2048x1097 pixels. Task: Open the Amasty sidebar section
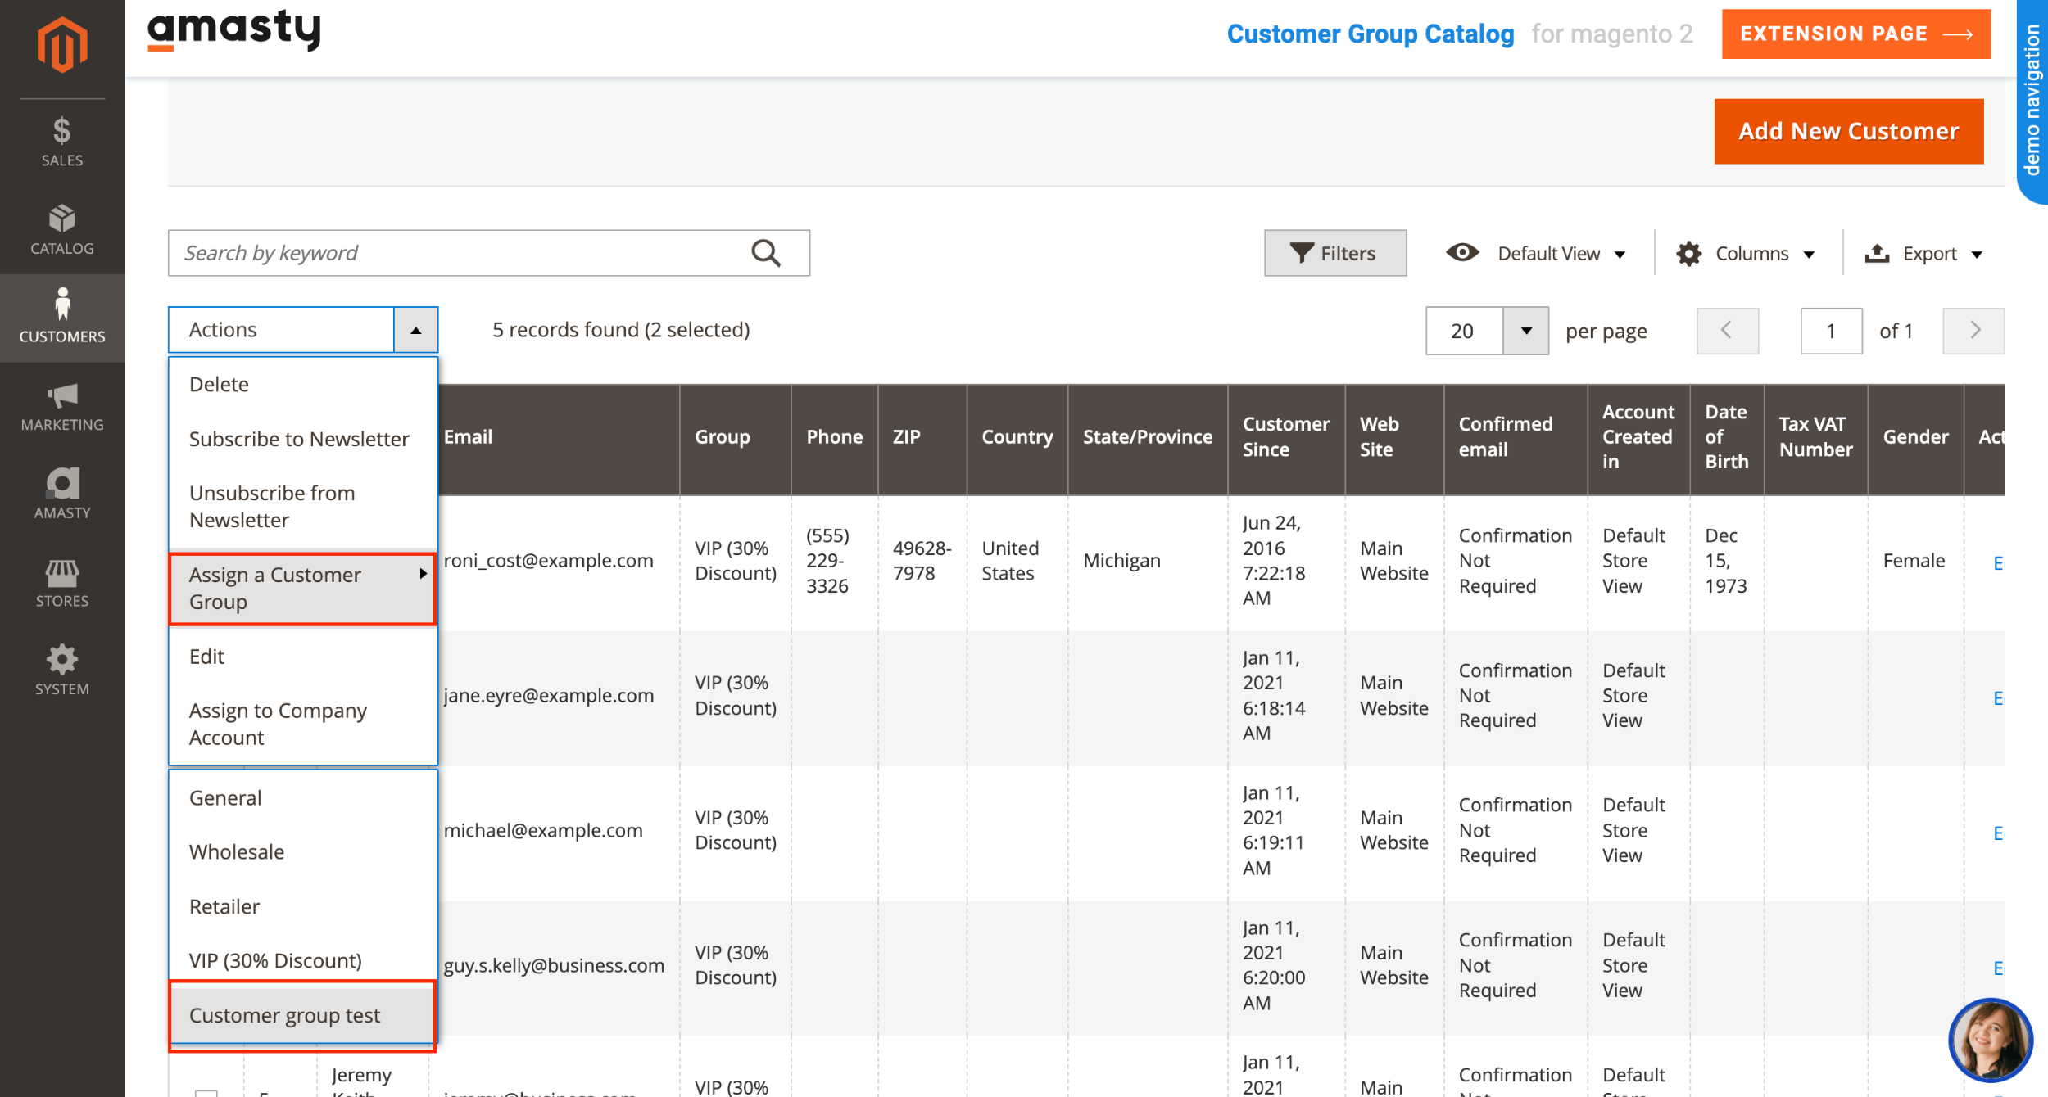click(61, 494)
